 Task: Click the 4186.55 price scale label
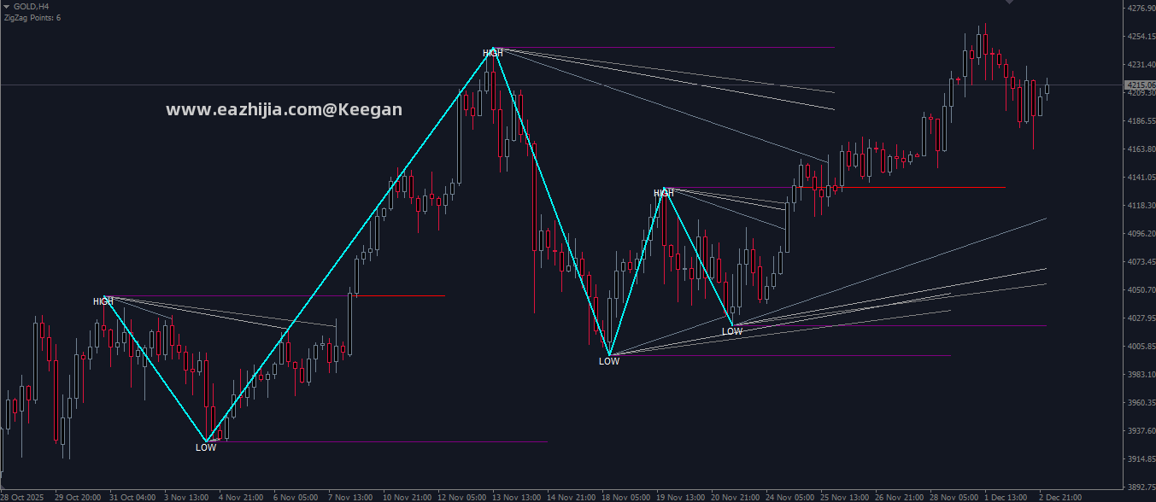coord(1141,121)
